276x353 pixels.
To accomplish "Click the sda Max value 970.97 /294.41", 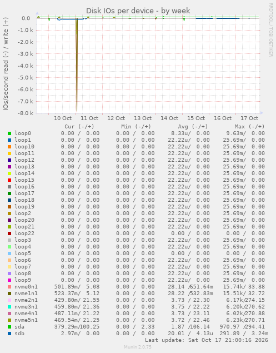I will (x=242, y=327).
